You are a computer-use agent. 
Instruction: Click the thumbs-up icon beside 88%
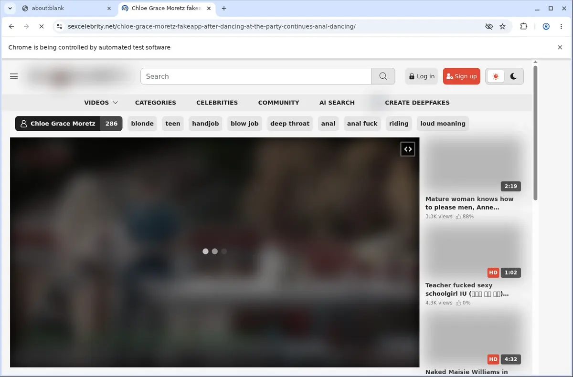(x=458, y=217)
